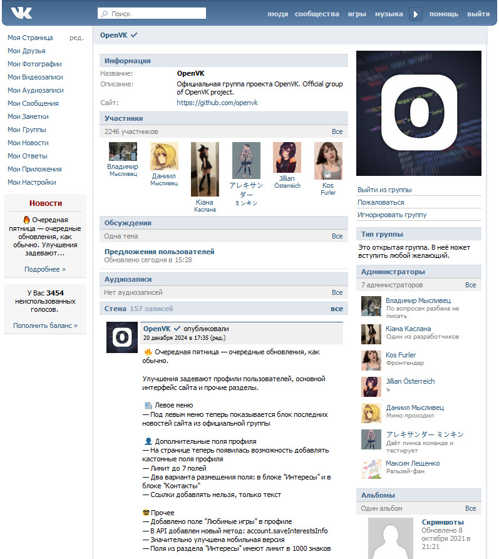Open игры in top navigation
Screen dimensions: 499x559
coord(357,14)
